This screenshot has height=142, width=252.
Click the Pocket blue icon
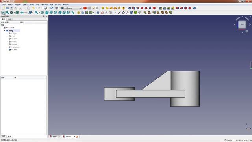tap(130, 8)
